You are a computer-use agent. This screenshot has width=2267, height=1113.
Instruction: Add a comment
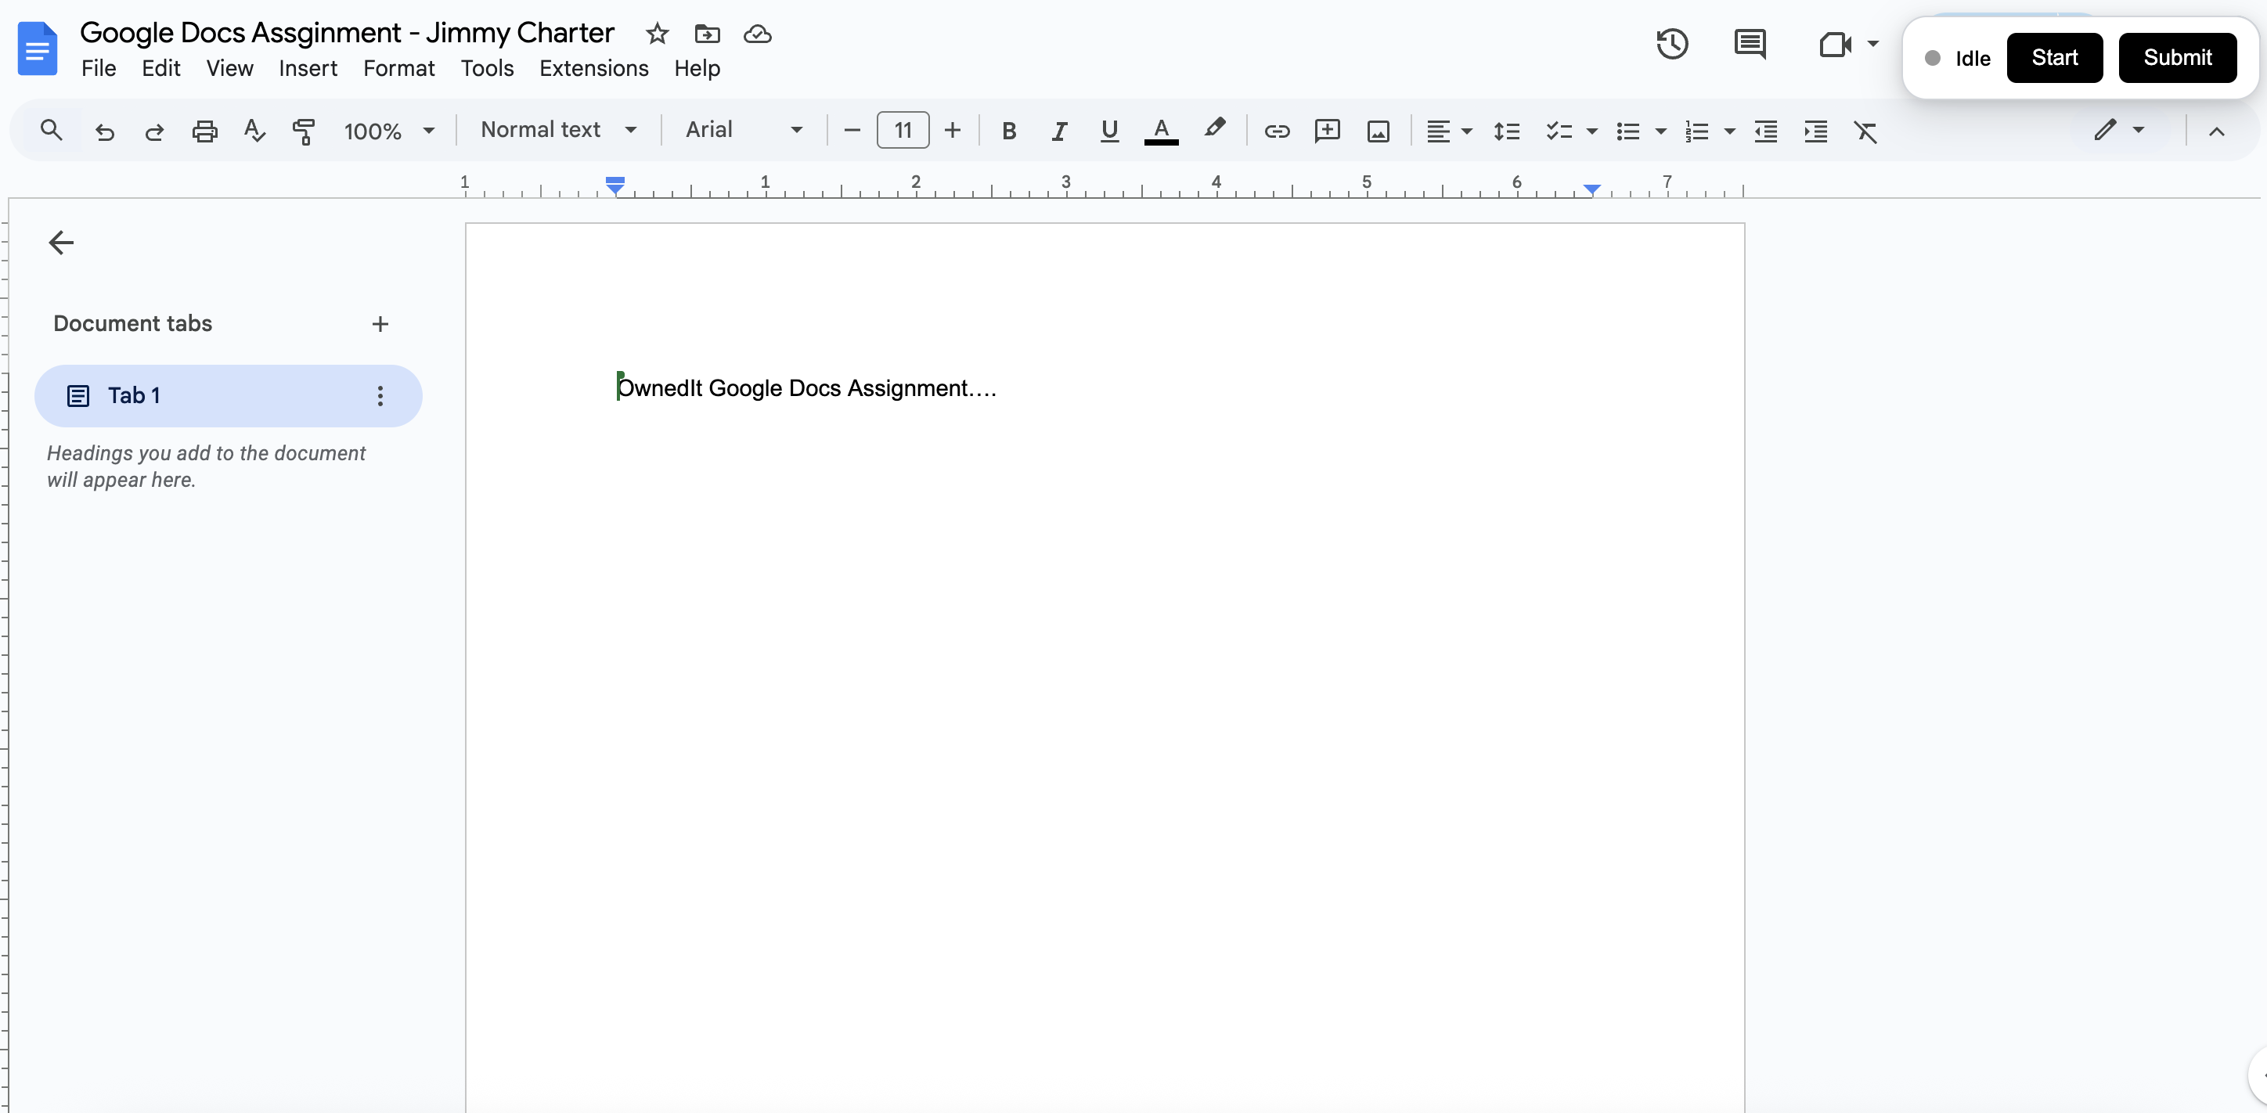point(1328,132)
